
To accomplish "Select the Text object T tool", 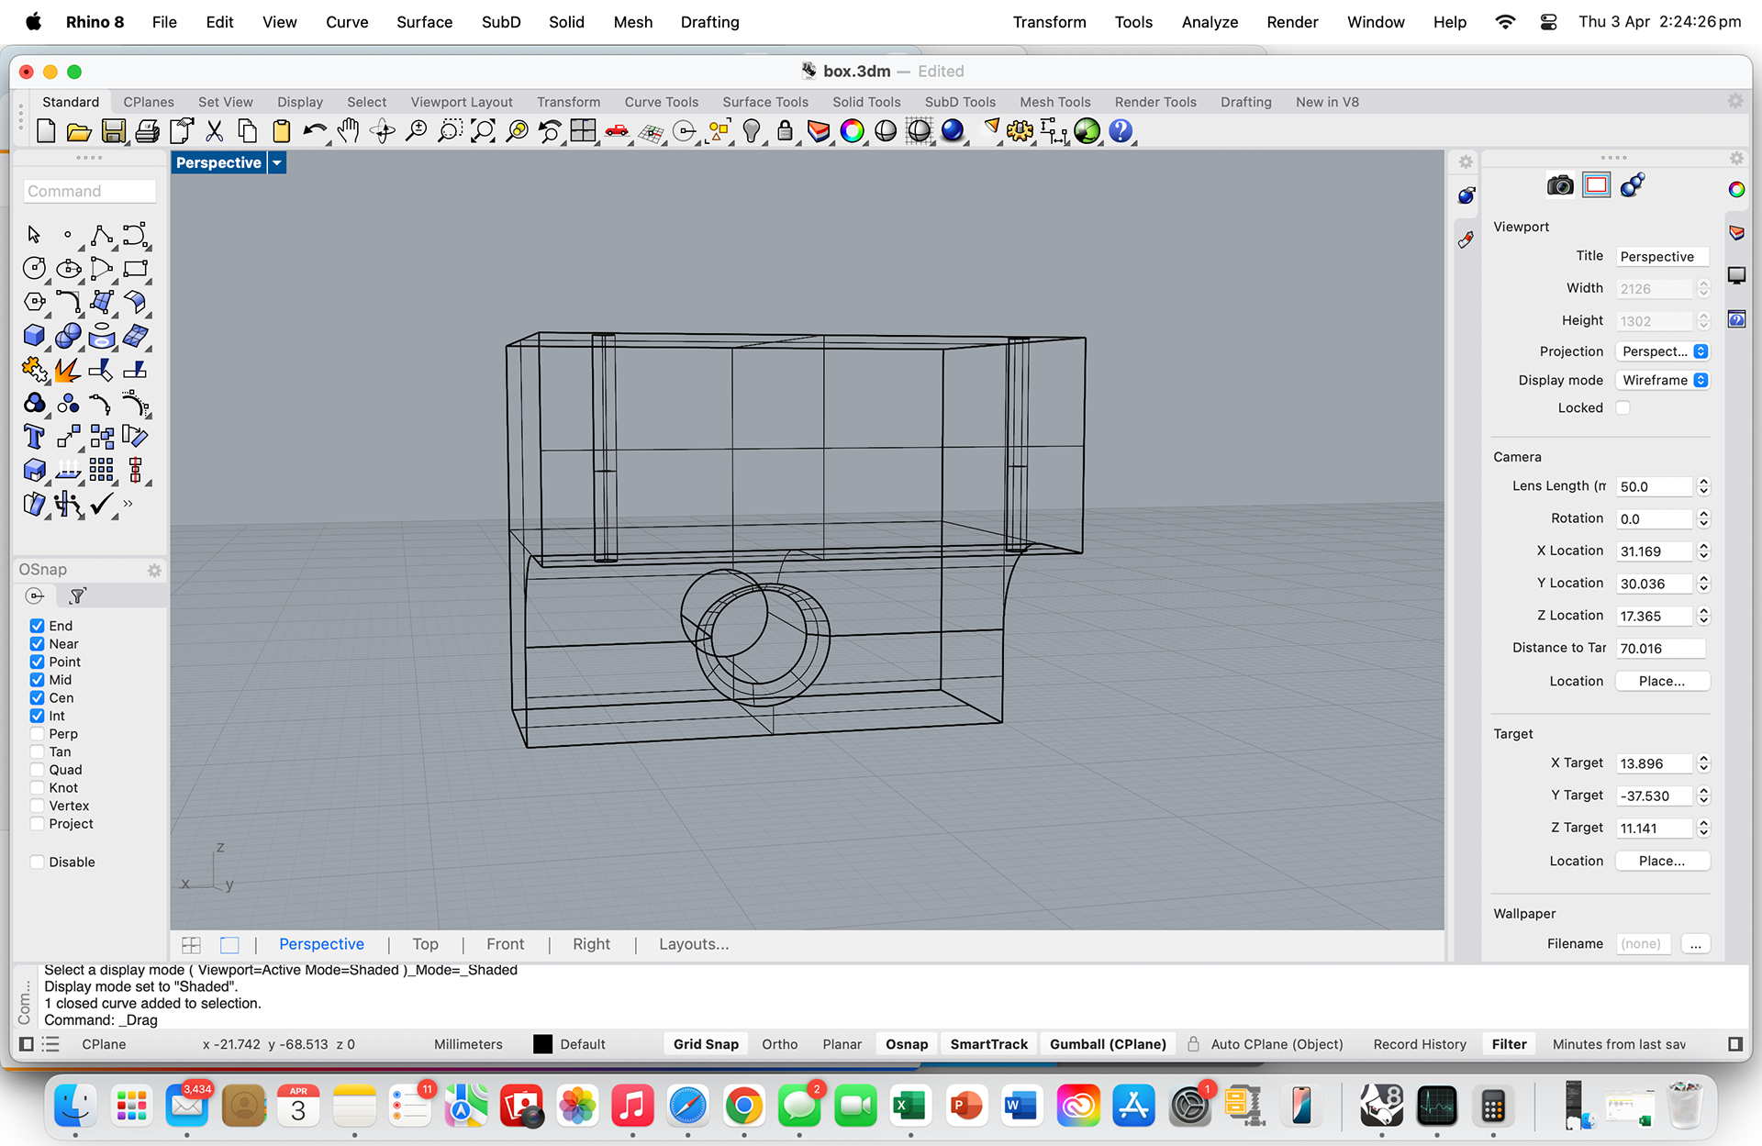I will (34, 437).
